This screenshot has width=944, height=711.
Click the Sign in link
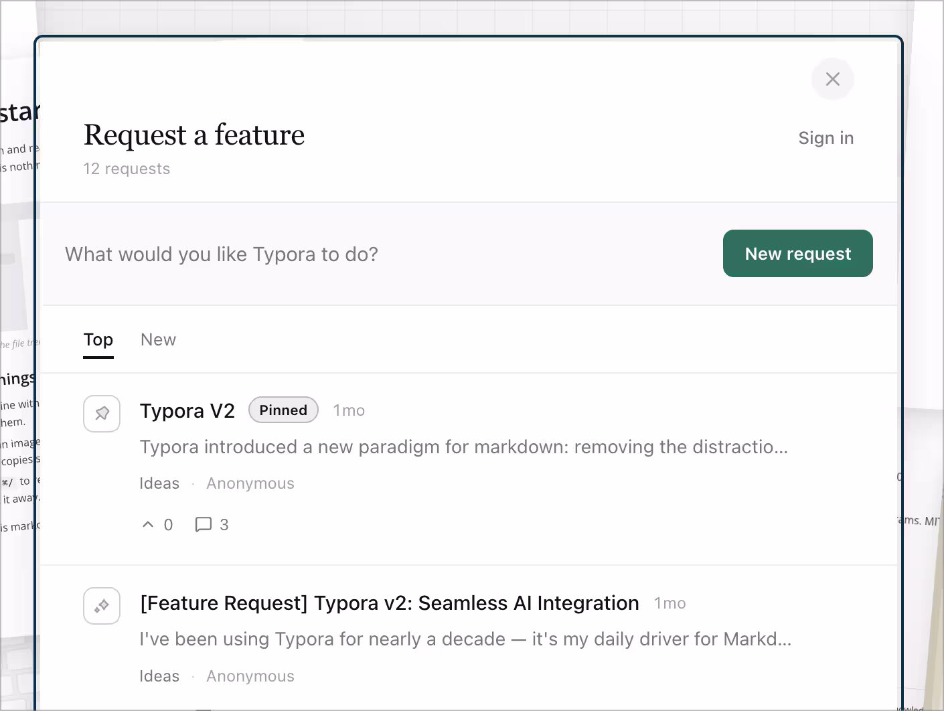[x=826, y=138]
